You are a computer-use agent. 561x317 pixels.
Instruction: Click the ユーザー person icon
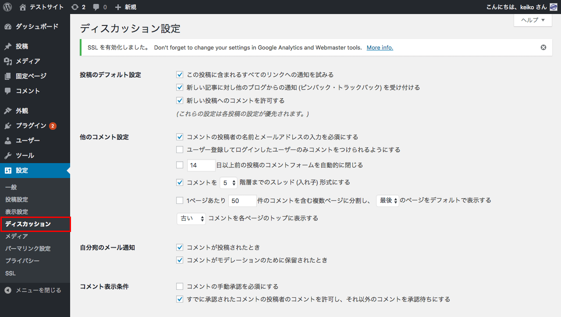click(8, 141)
